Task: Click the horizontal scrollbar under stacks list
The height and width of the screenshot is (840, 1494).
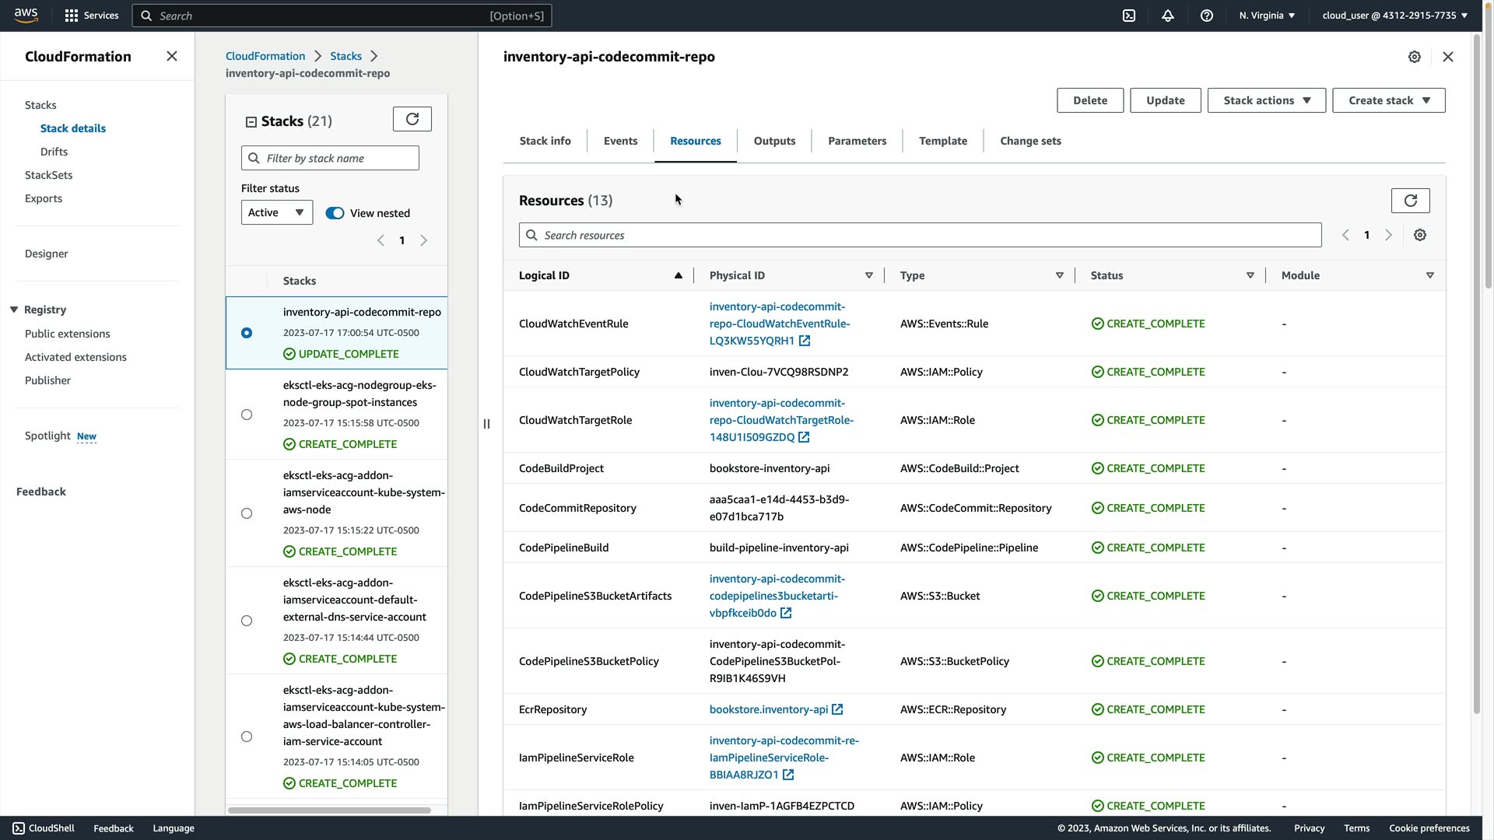Action: pos(329,810)
